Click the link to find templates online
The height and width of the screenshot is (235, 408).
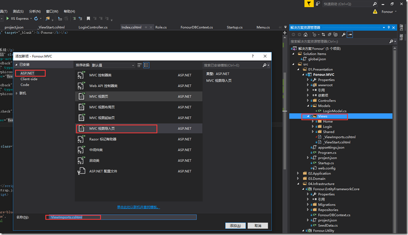point(138,207)
